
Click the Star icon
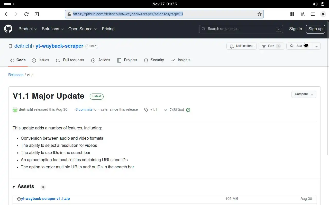coord(292,46)
